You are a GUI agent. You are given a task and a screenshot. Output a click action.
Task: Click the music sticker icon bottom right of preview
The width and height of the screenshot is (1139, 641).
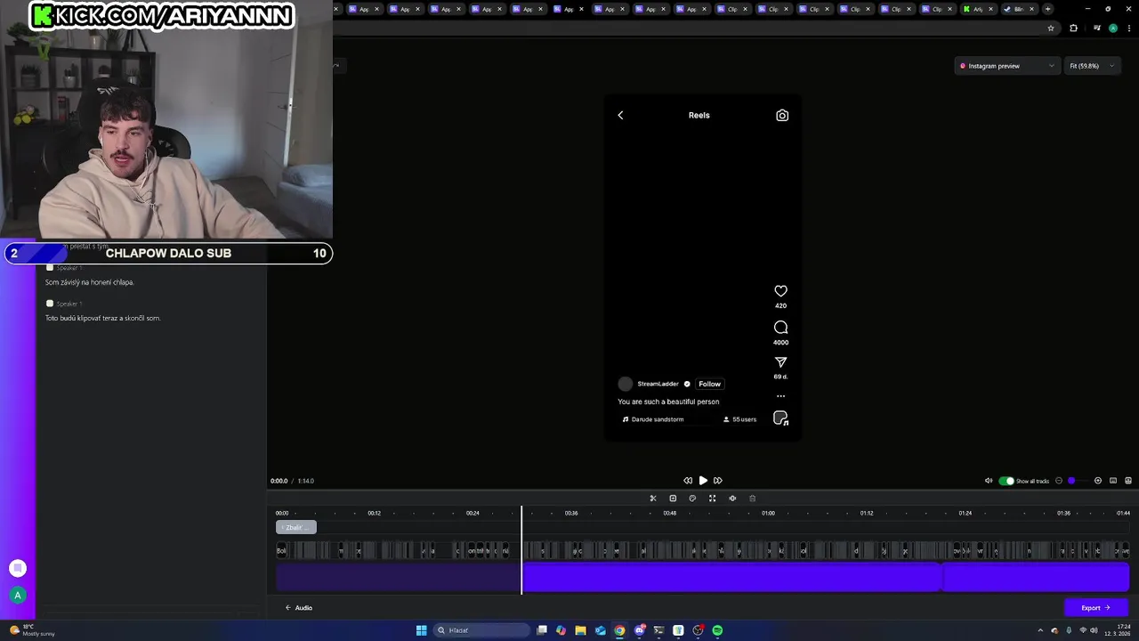780,418
